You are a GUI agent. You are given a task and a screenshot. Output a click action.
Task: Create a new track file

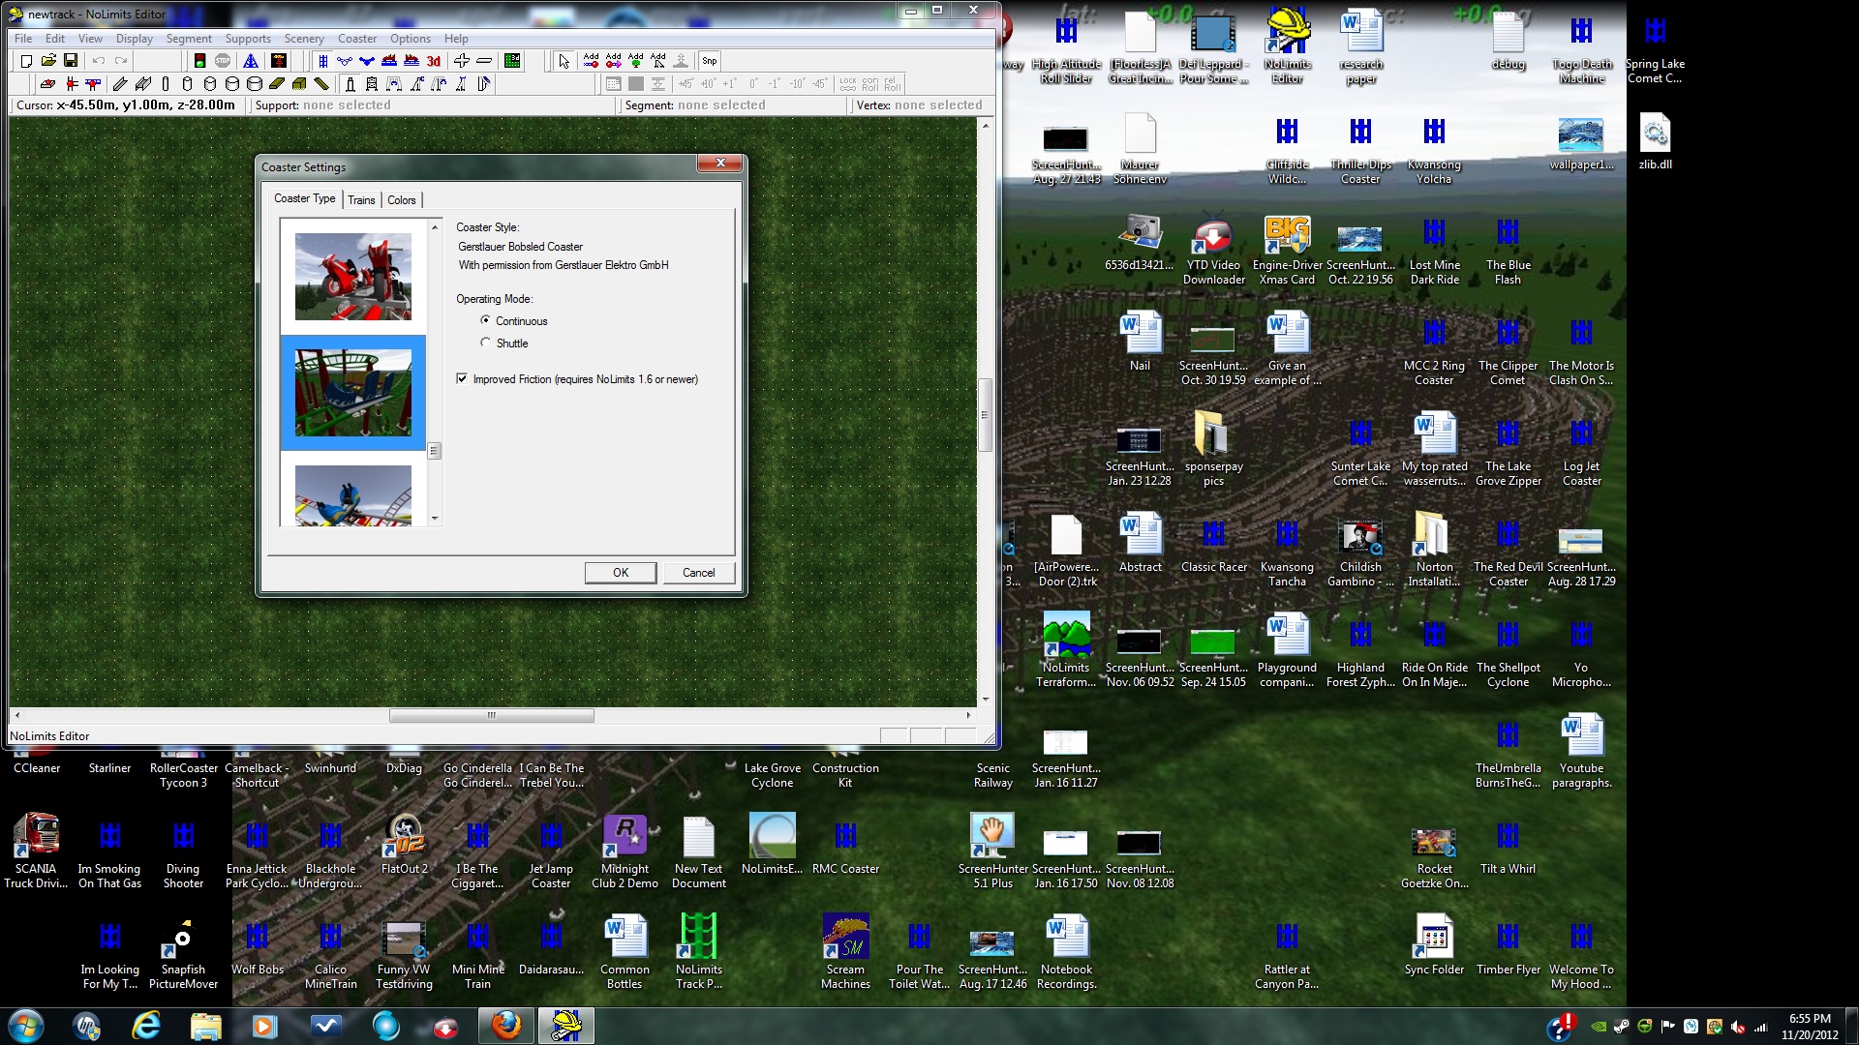pos(26,61)
